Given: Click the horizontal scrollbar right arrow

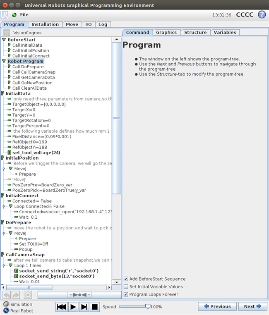Looking at the screenshot, I should (x=109, y=287).
